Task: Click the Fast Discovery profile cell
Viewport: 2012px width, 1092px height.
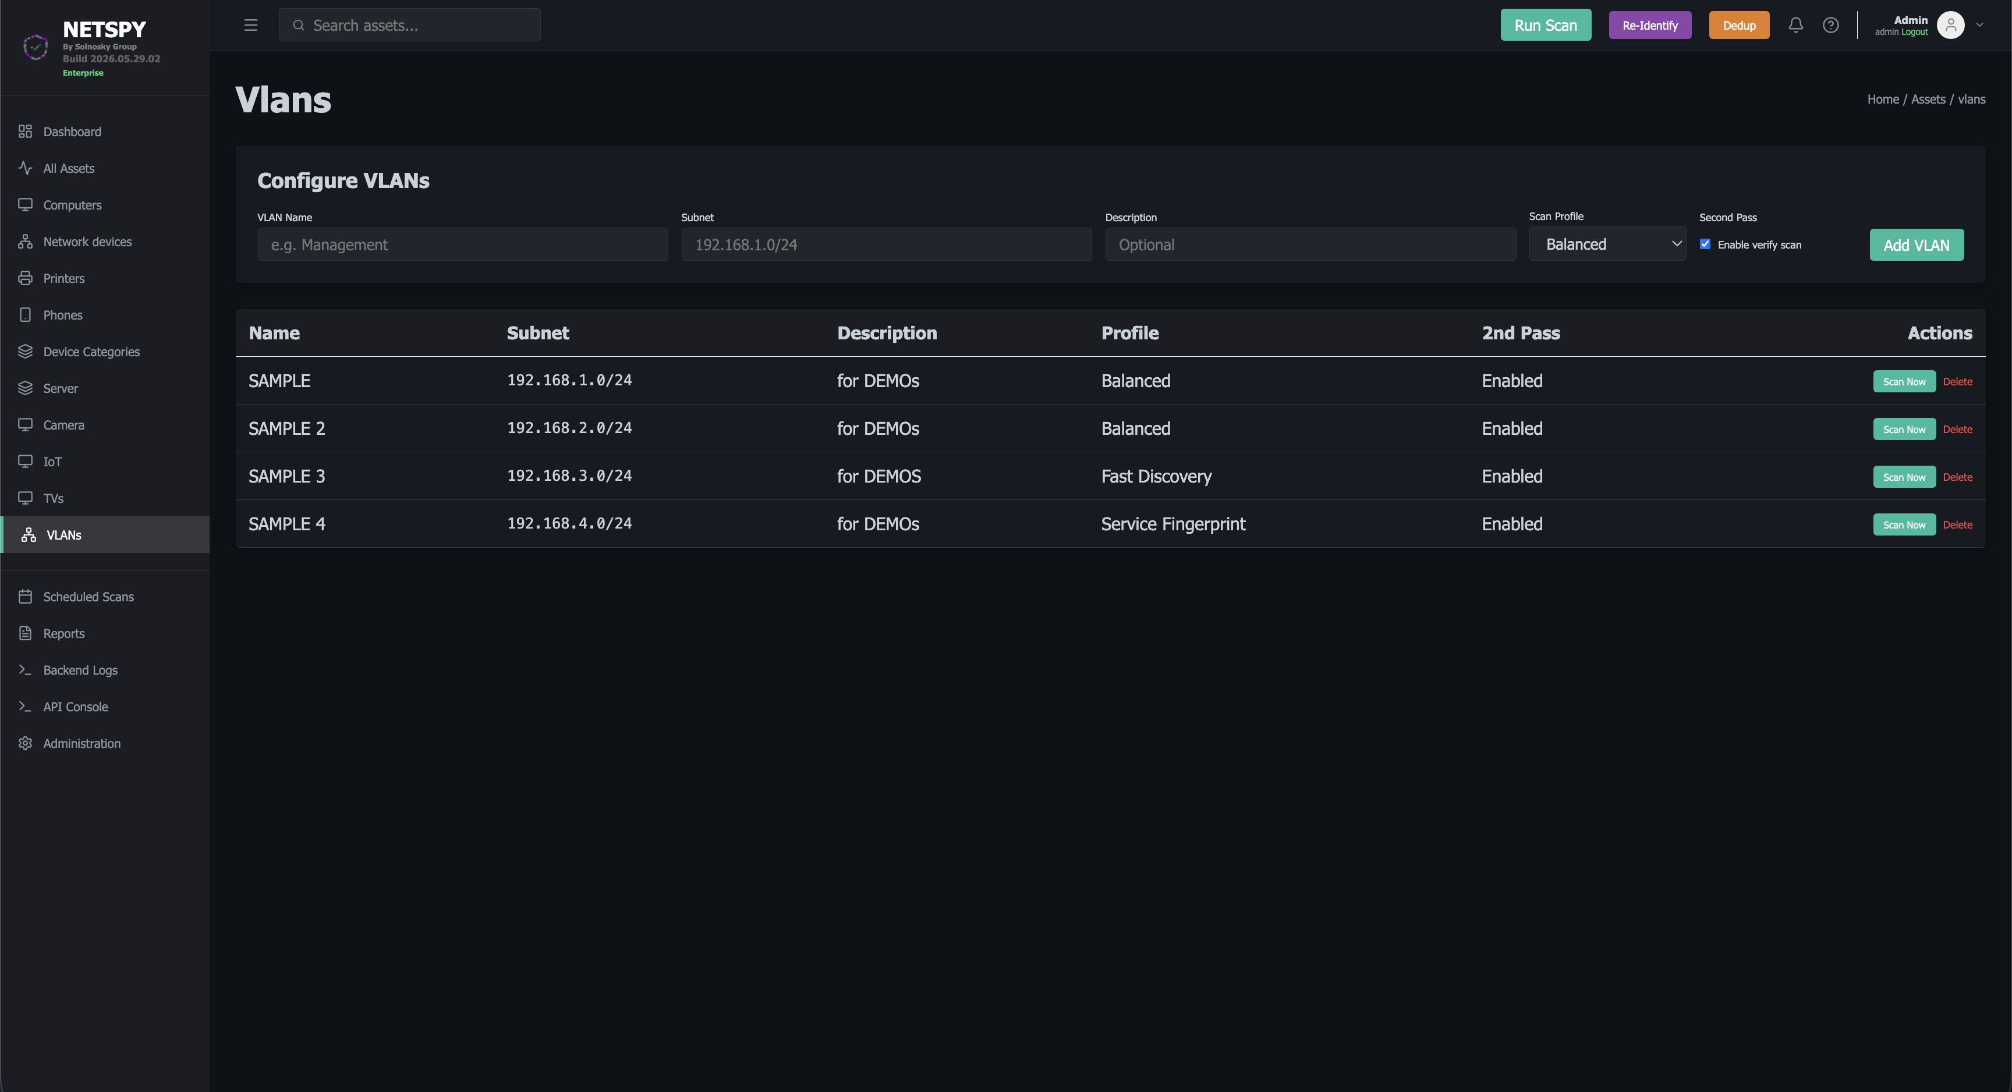Action: coord(1156,477)
